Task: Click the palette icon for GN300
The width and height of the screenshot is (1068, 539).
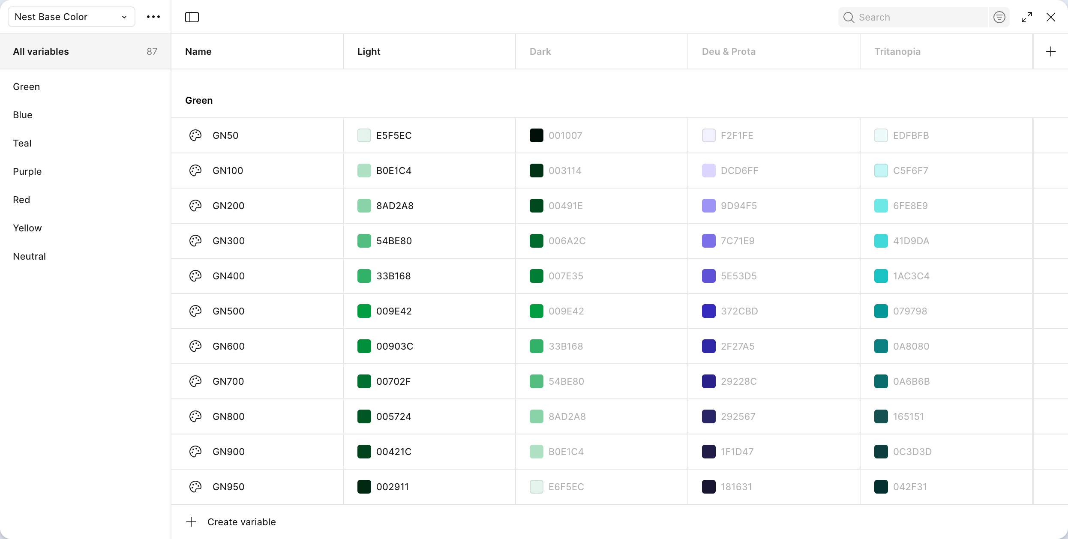Action: (195, 241)
